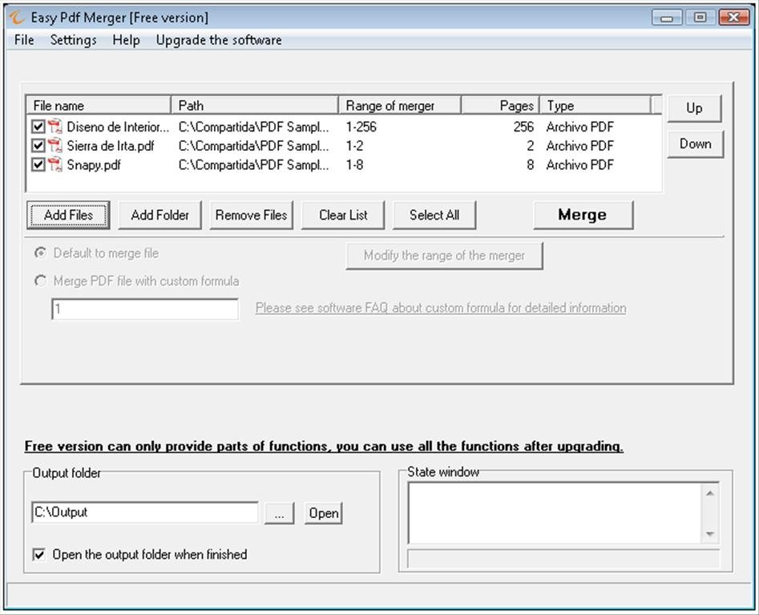Uncheck the Sierra de Irta.pdf checkbox
759x615 pixels.
point(38,146)
